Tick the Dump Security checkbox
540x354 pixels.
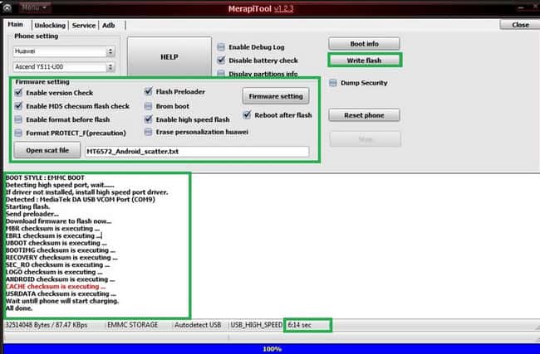pos(333,83)
